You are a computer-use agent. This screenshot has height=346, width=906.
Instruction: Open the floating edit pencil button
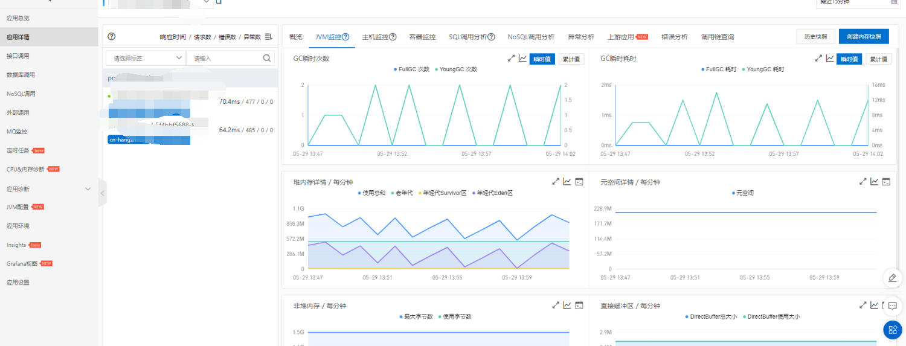(x=892, y=278)
